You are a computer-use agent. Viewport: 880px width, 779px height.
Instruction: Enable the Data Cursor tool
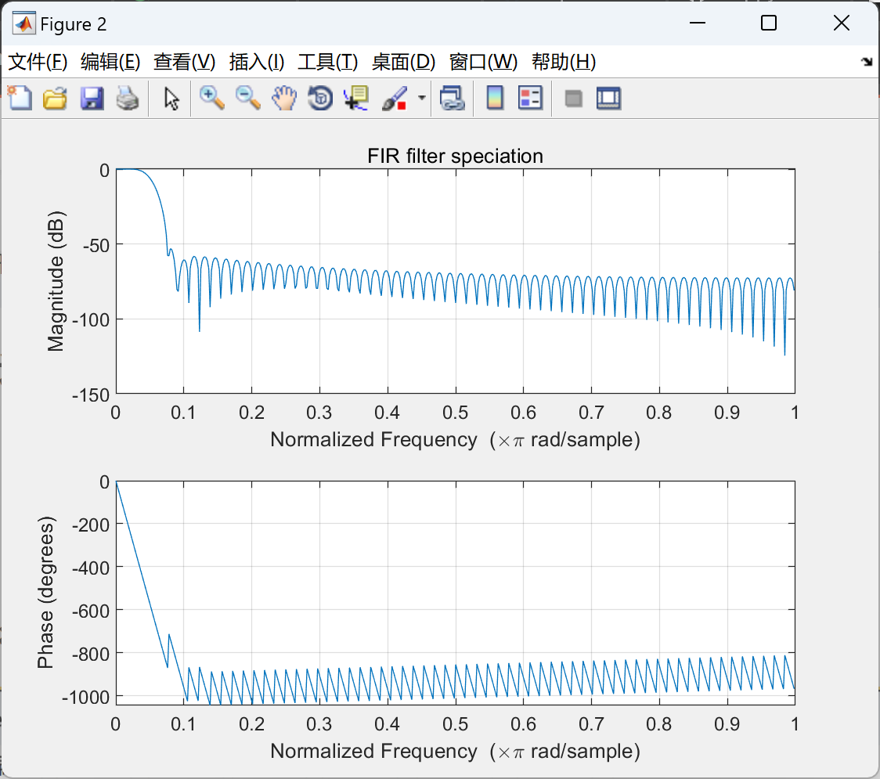pyautogui.click(x=355, y=98)
